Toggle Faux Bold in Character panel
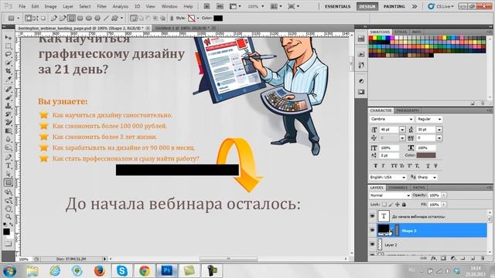This screenshot has height=278, width=495. (375, 166)
